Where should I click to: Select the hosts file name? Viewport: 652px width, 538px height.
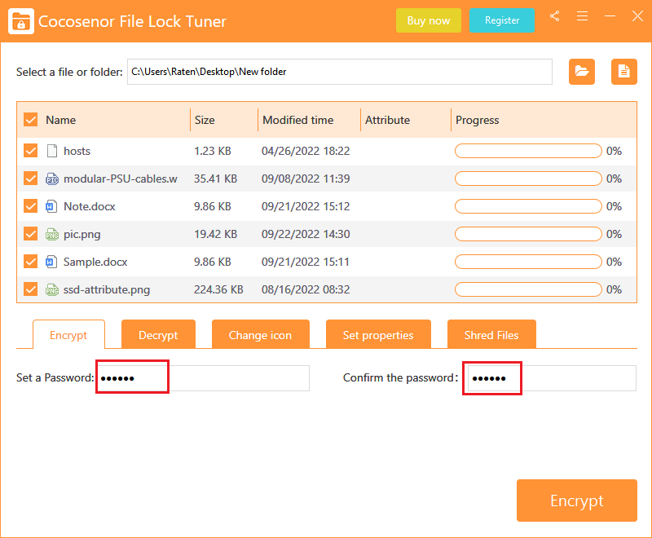77,151
